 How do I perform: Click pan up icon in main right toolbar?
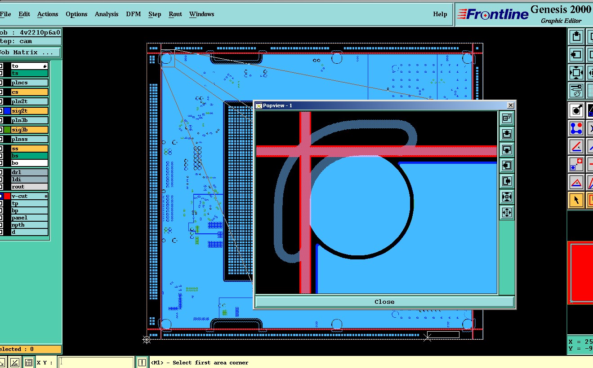click(576, 37)
